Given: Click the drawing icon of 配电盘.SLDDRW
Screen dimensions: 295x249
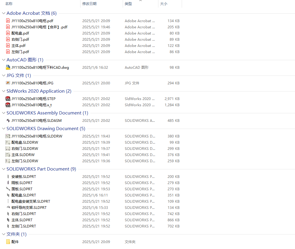Looking at the screenshot, I should coord(8,142).
